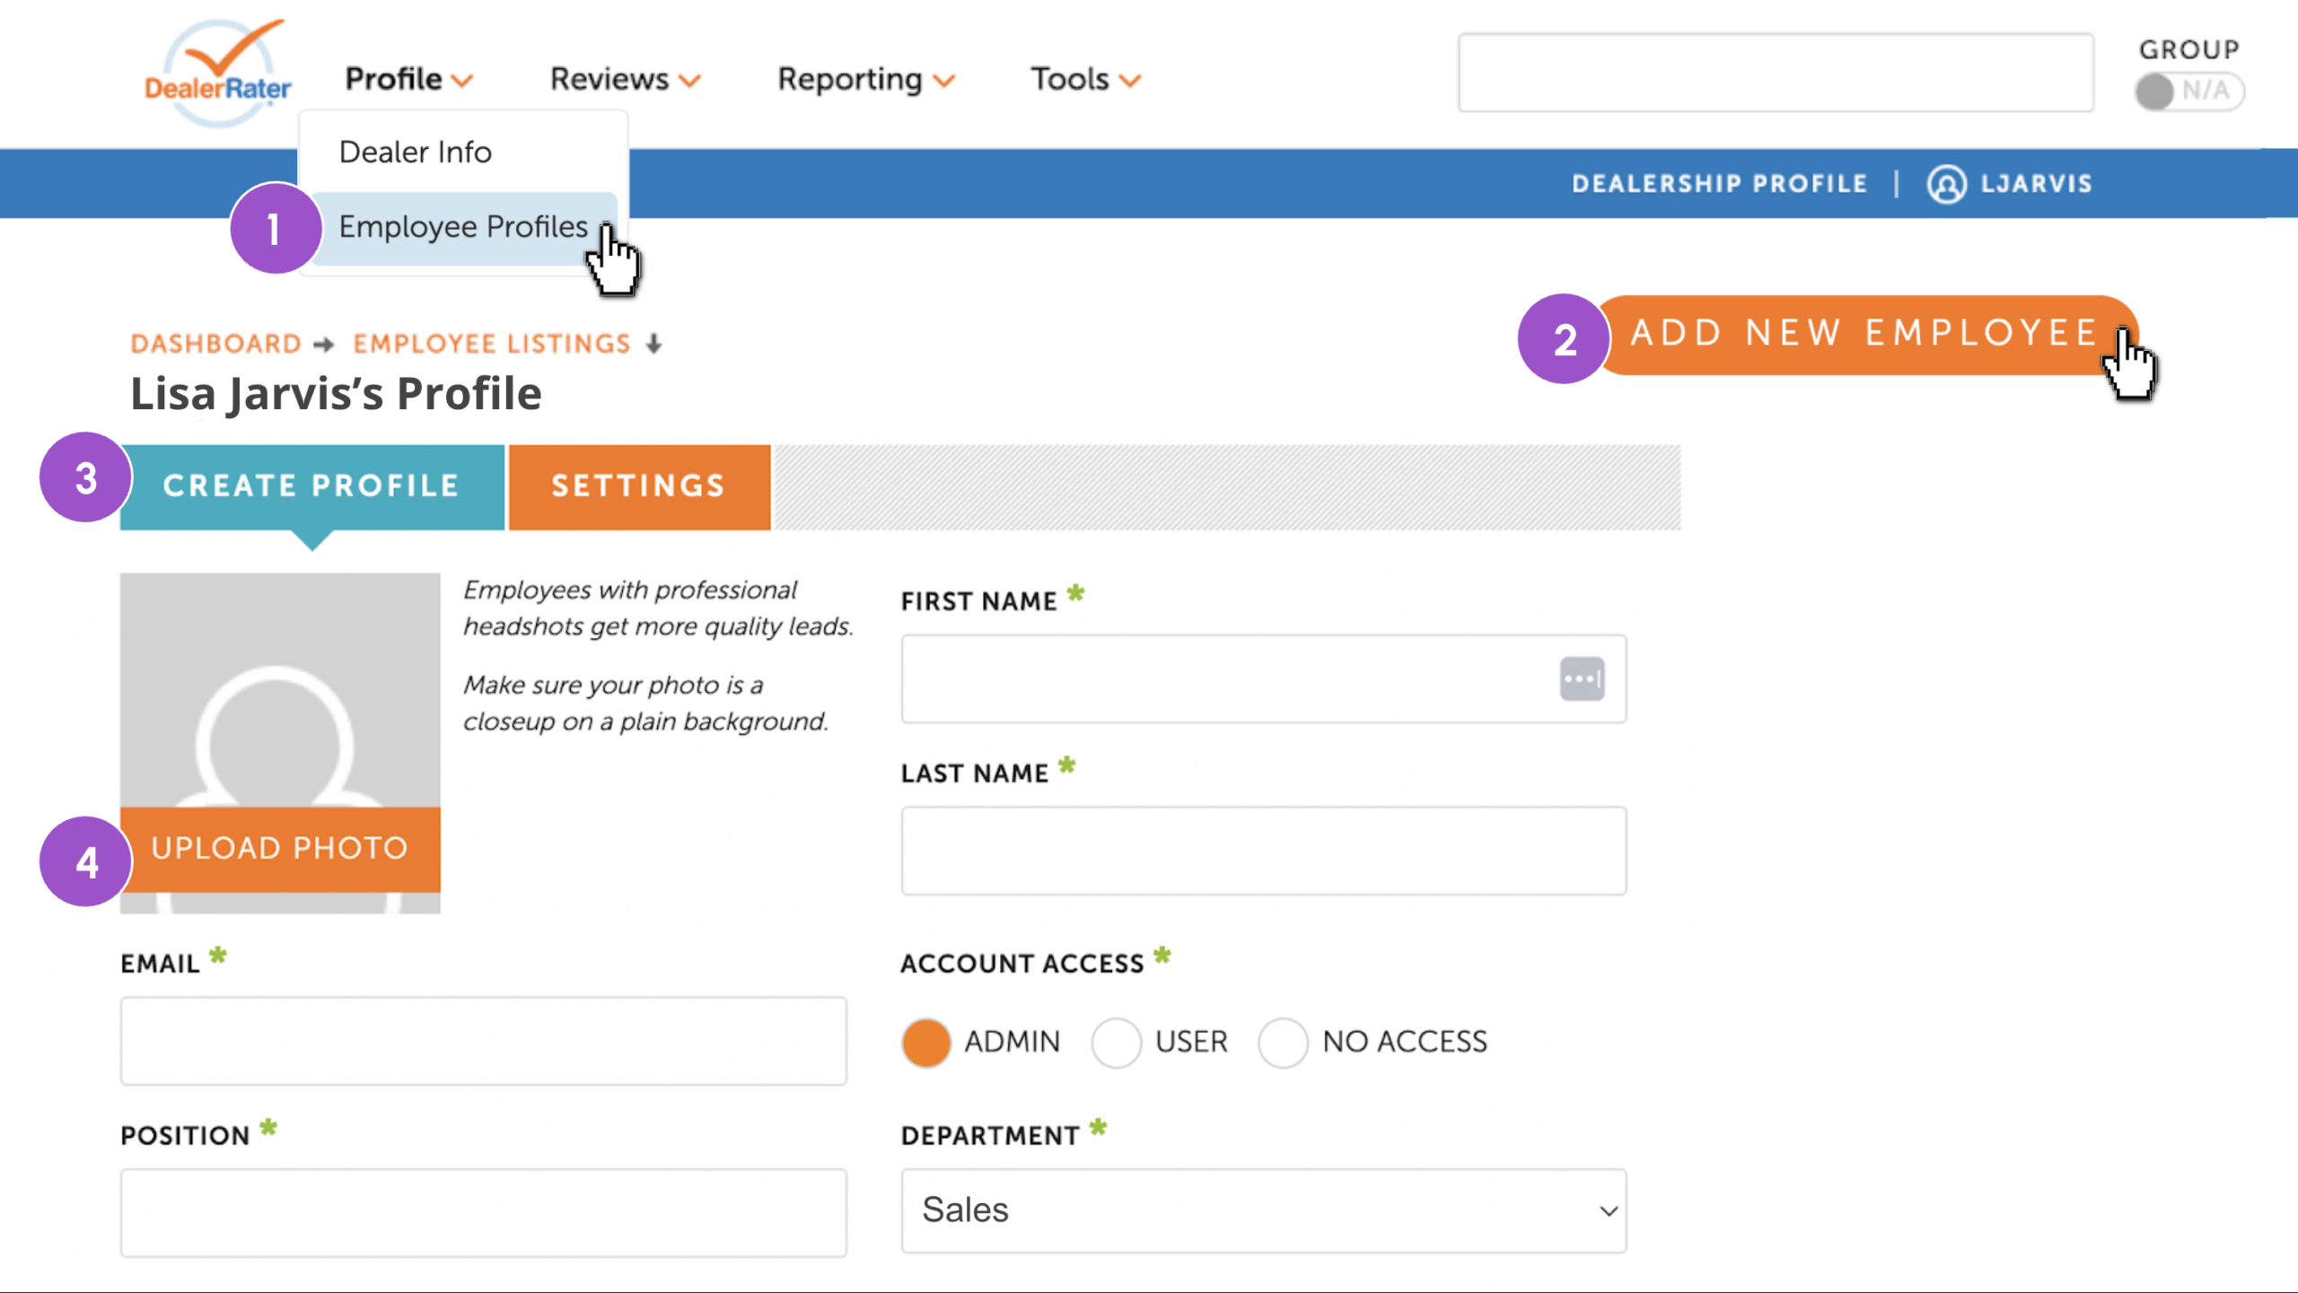Image resolution: width=2298 pixels, height=1293 pixels.
Task: Focus the Email input field
Action: pos(484,1041)
